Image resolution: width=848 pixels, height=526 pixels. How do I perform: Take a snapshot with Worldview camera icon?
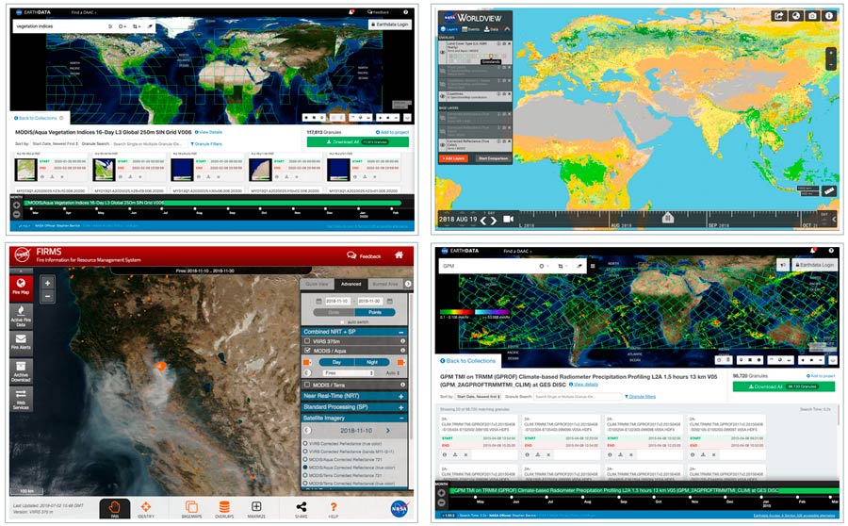(x=812, y=16)
